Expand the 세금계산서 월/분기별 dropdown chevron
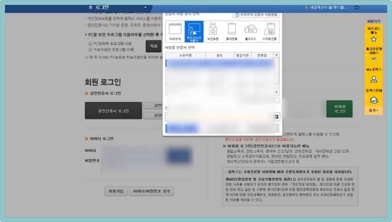392x222 pixels. click(x=357, y=7)
